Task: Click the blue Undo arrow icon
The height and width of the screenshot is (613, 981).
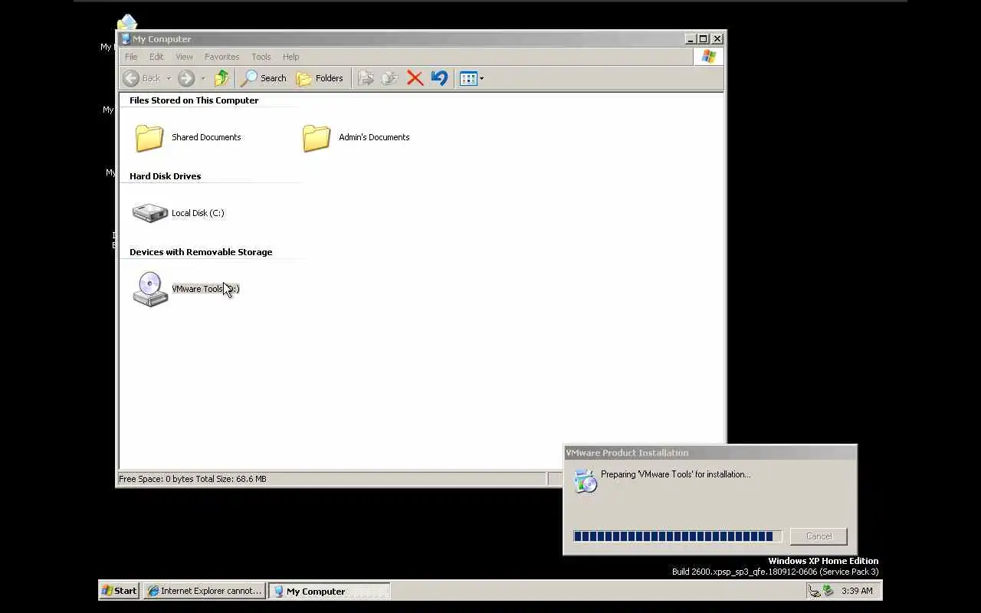Action: point(439,78)
